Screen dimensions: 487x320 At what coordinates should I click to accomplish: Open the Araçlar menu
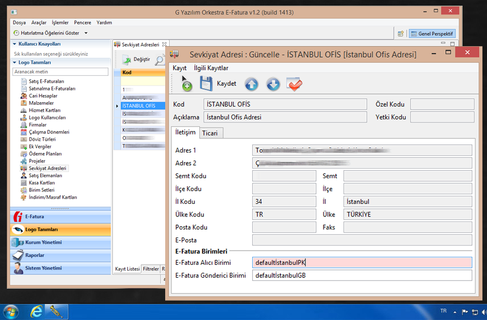pyautogui.click(x=39, y=23)
